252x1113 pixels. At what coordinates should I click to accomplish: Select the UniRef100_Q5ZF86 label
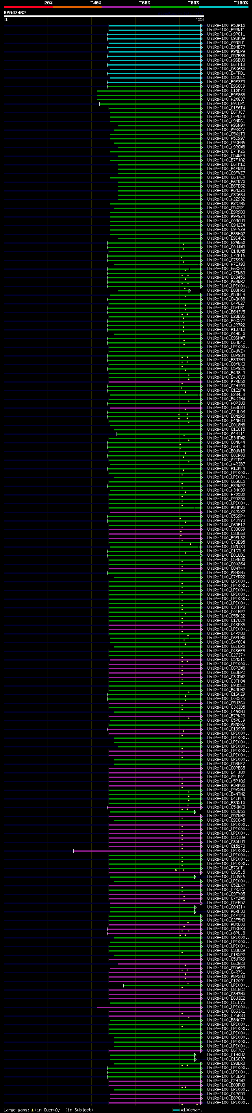(226, 56)
